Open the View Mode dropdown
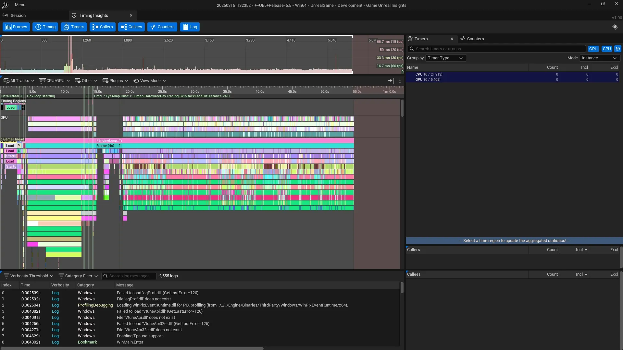623x350 pixels. click(150, 81)
